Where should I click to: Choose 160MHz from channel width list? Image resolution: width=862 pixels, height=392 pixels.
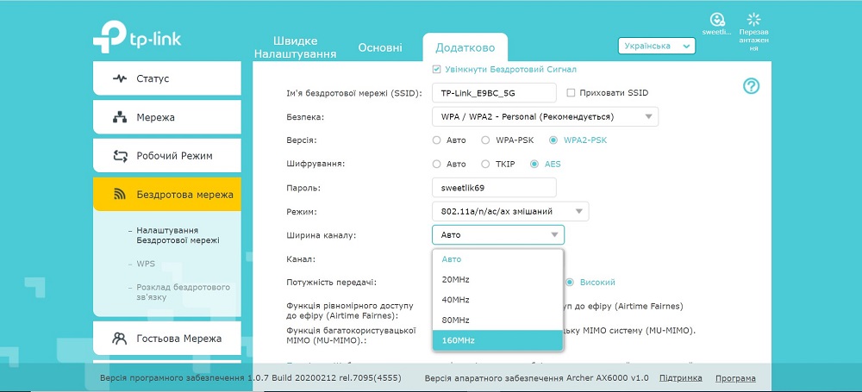[x=497, y=340]
